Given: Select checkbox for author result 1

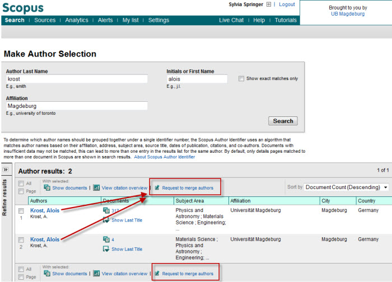Looking at the screenshot, I should pyautogui.click(x=21, y=211).
